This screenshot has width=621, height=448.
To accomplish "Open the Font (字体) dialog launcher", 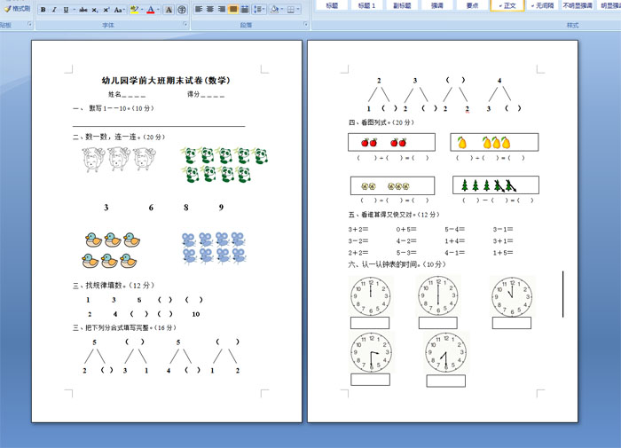I will 185,24.
